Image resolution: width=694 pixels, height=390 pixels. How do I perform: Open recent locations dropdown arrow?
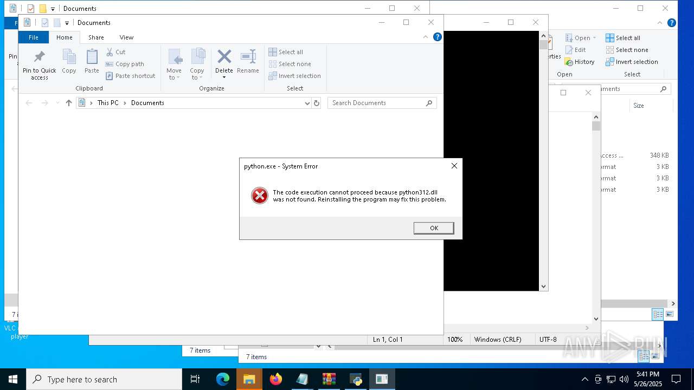[57, 103]
